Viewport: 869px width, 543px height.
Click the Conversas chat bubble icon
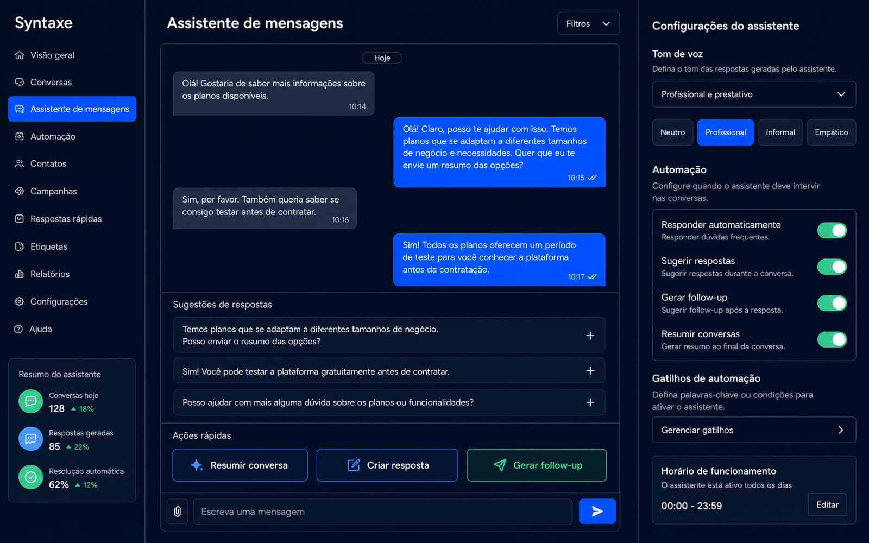click(20, 82)
